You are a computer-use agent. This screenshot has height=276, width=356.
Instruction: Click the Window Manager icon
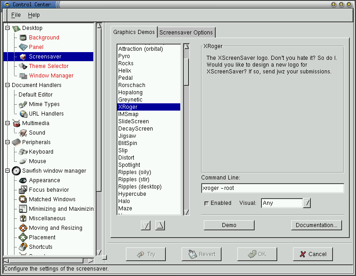click(23, 76)
